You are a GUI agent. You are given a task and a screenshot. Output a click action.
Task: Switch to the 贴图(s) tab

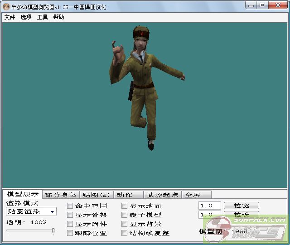tap(96, 195)
